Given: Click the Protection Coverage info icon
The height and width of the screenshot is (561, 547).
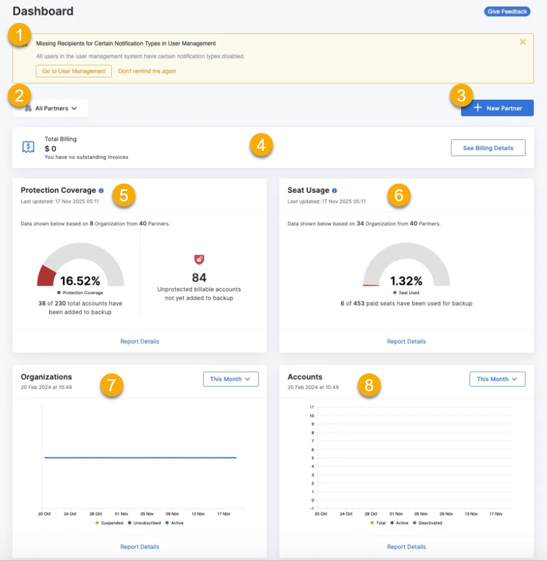Looking at the screenshot, I should pos(101,190).
